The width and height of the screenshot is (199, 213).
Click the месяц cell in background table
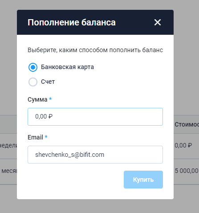click(x=9, y=171)
